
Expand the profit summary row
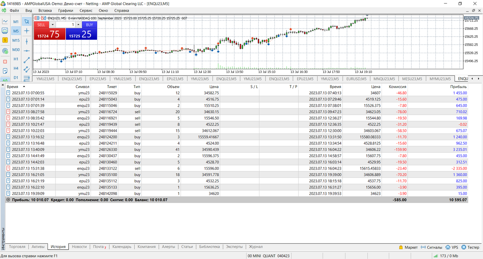tap(8, 200)
